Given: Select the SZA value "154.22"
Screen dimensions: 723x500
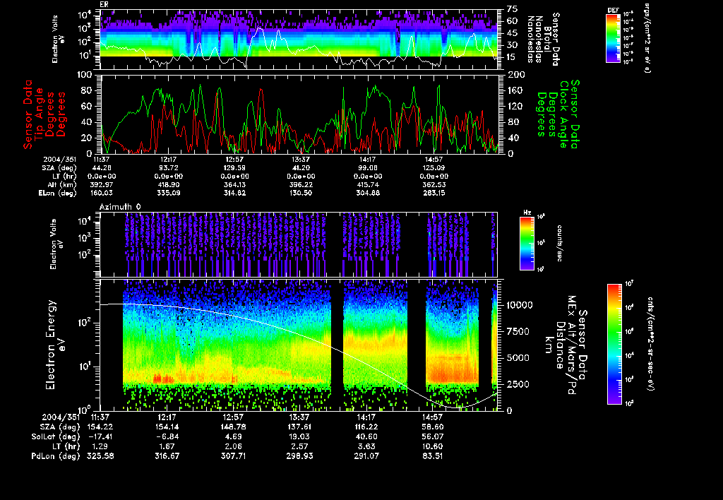Looking at the screenshot, I should [100, 427].
